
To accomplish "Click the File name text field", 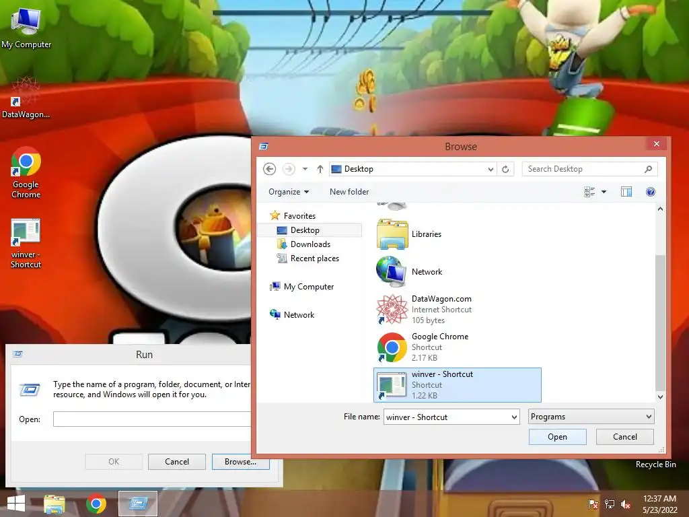I will tap(447, 417).
